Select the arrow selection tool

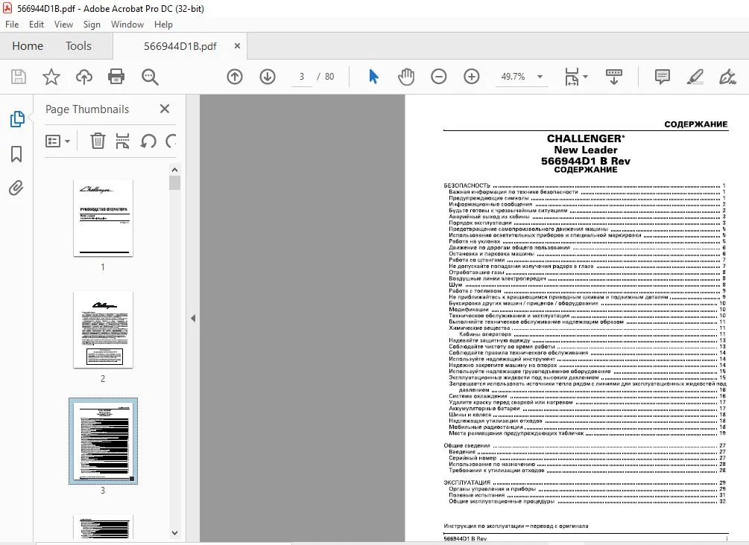click(x=373, y=77)
